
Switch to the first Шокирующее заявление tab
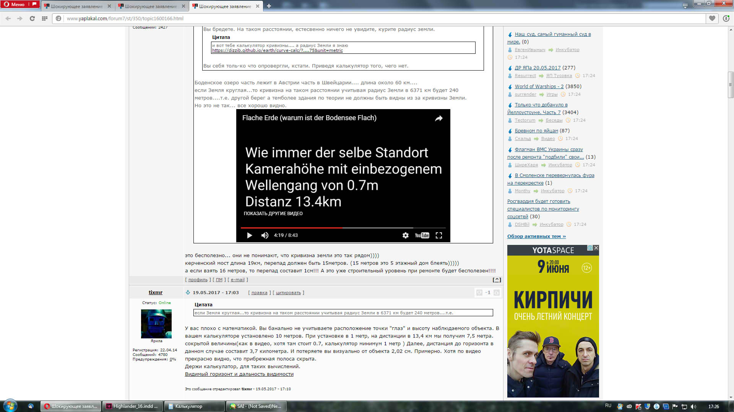click(x=76, y=6)
